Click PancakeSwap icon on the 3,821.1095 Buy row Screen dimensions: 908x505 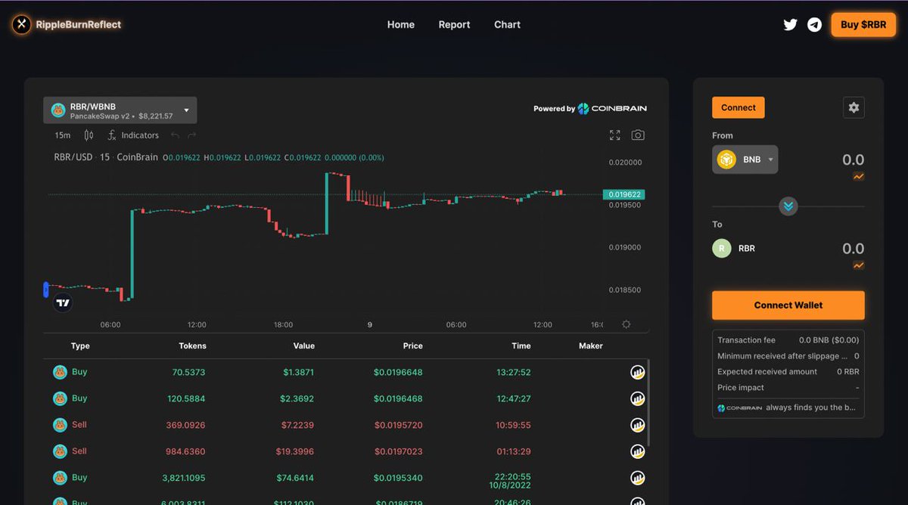(x=60, y=478)
